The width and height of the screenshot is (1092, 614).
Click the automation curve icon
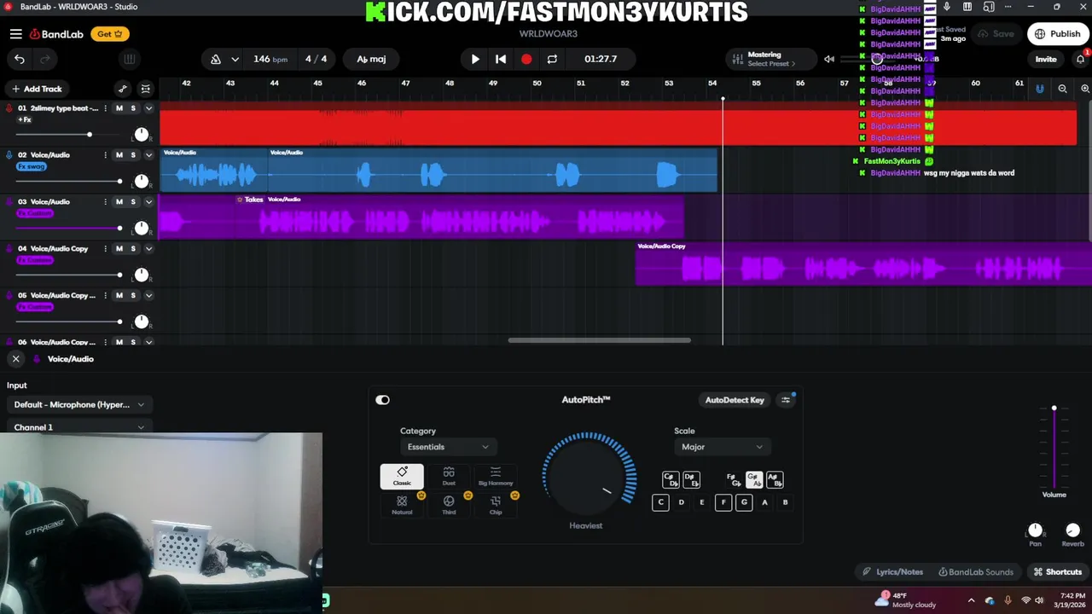coord(123,89)
